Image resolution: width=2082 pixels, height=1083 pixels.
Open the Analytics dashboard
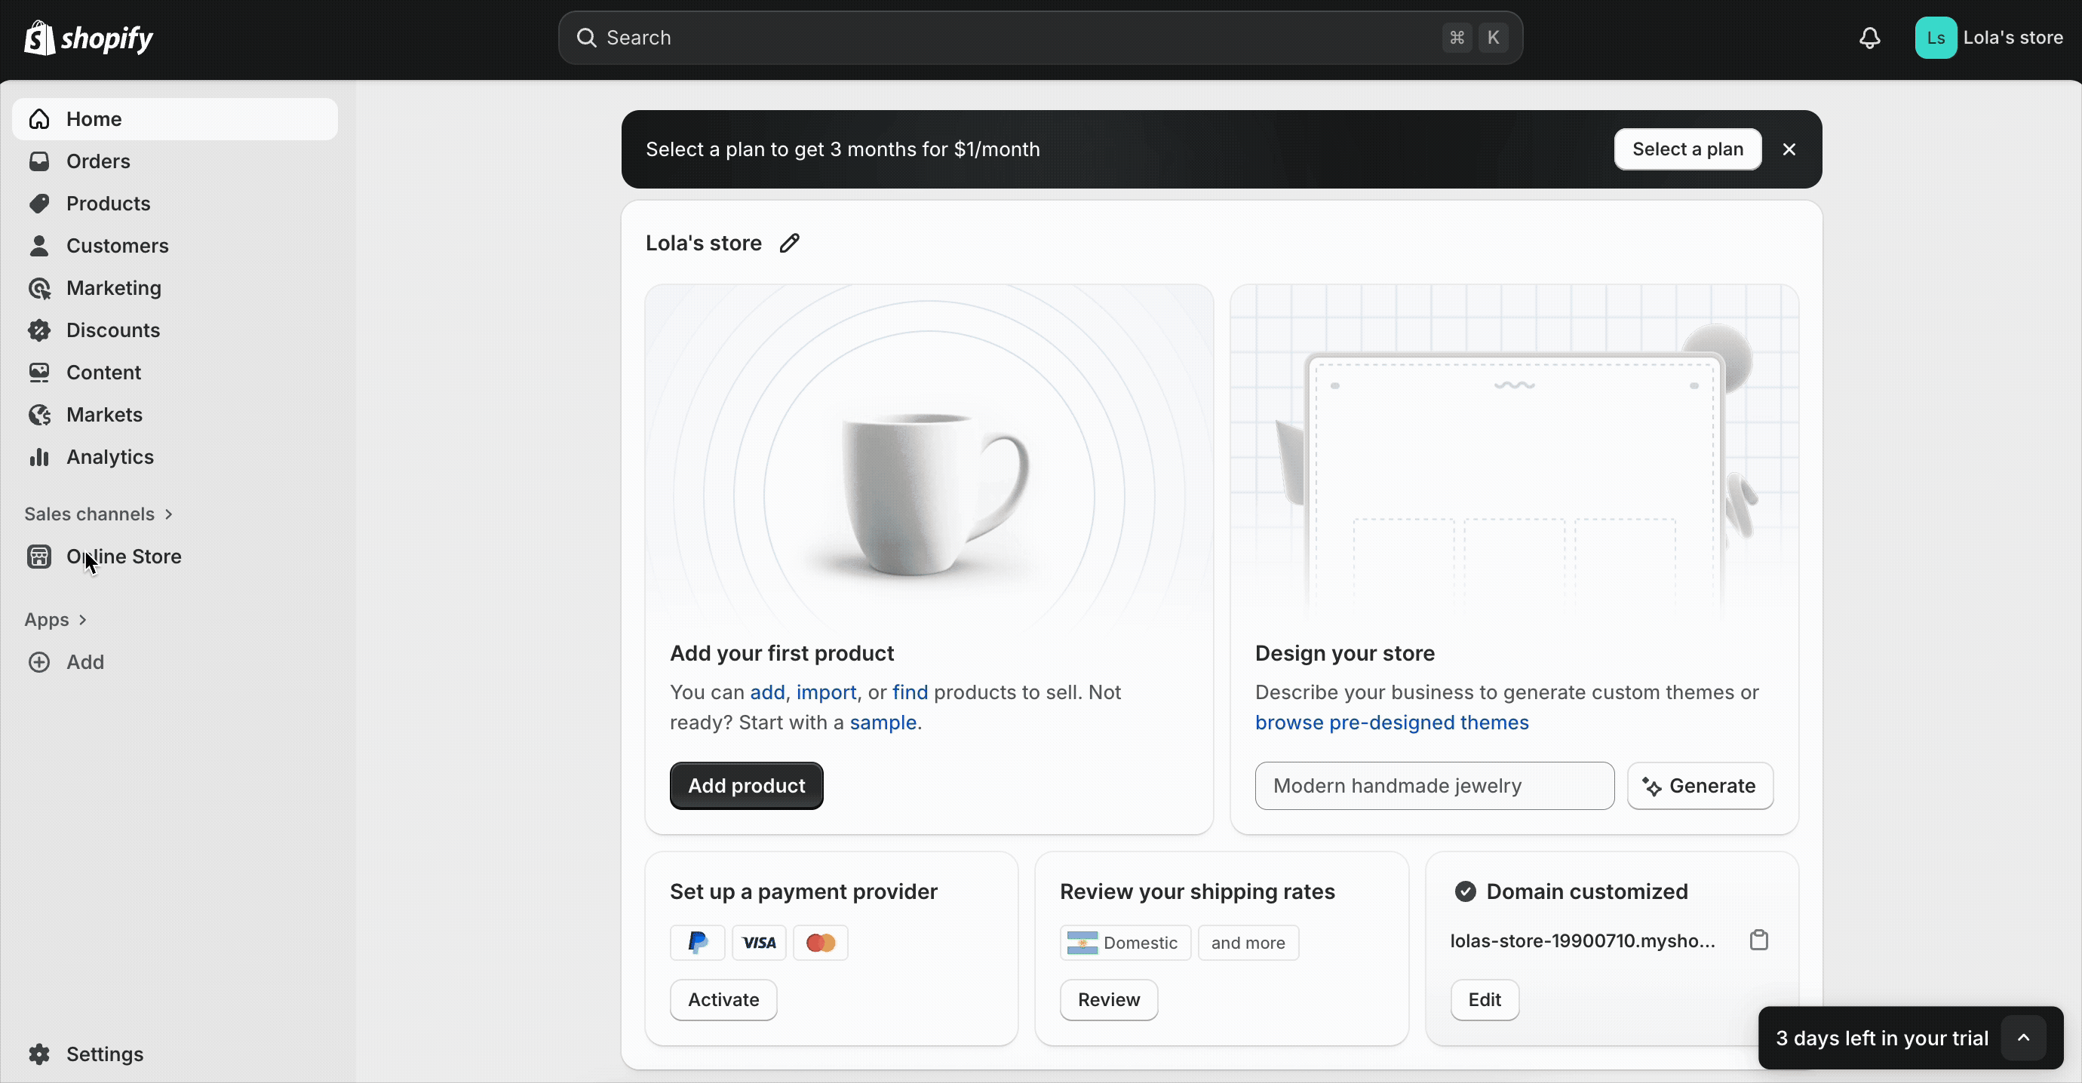click(x=109, y=456)
